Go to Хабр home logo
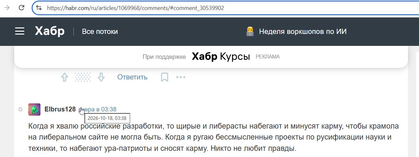Image resolution: width=419 pixels, height=157 pixels. (x=50, y=31)
